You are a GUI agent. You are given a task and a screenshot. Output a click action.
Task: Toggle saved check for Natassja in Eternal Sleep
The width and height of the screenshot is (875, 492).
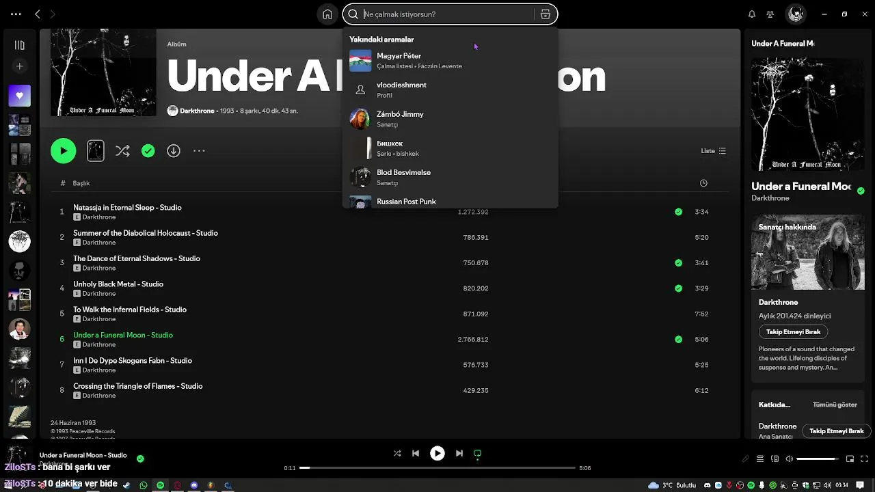point(678,212)
